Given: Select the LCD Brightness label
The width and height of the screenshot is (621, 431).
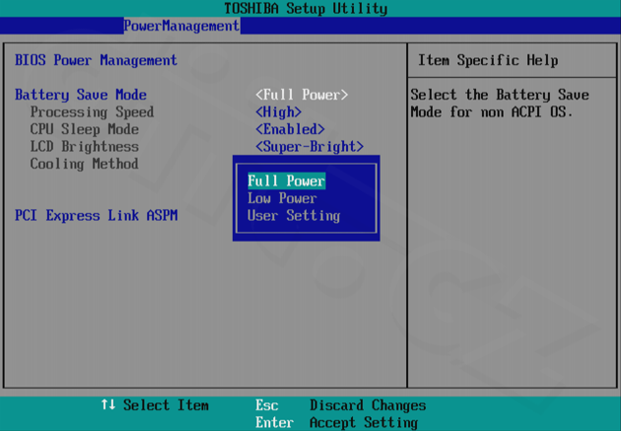Looking at the screenshot, I should pos(85,147).
